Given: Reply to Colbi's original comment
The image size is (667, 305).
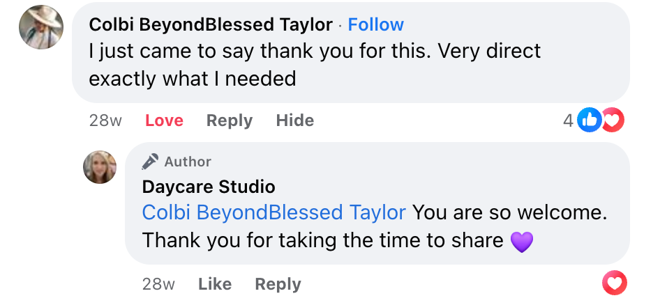Looking at the screenshot, I should [x=229, y=120].
